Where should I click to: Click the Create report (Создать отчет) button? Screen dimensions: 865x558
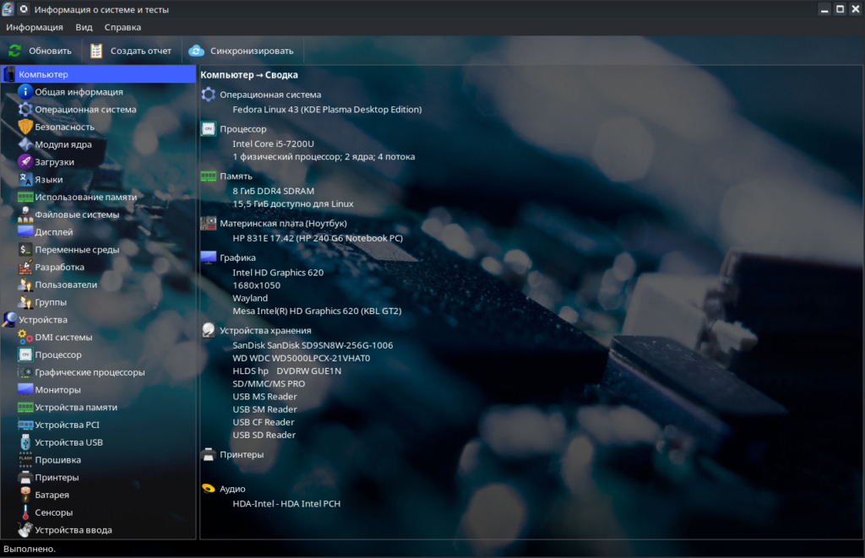(x=130, y=51)
